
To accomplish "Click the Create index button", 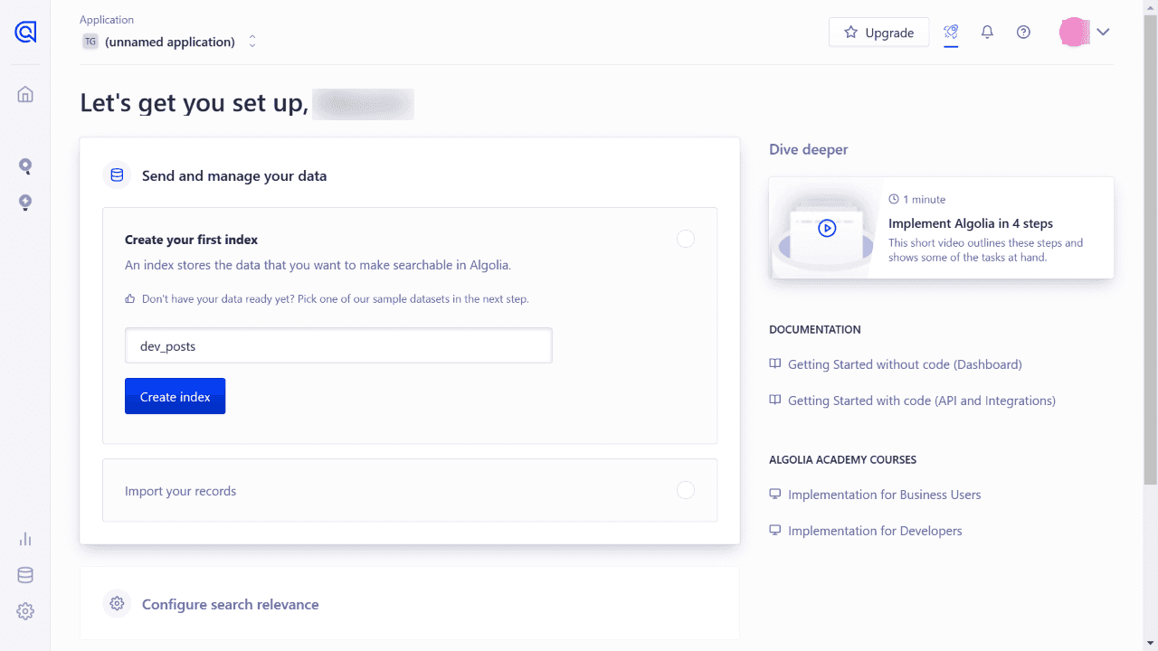I will (x=175, y=396).
